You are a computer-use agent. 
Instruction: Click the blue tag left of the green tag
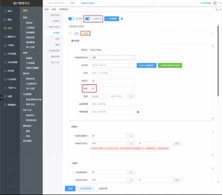(x=77, y=34)
